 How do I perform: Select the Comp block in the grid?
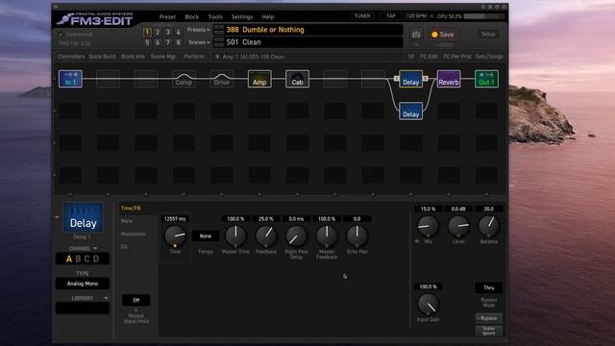pos(184,79)
